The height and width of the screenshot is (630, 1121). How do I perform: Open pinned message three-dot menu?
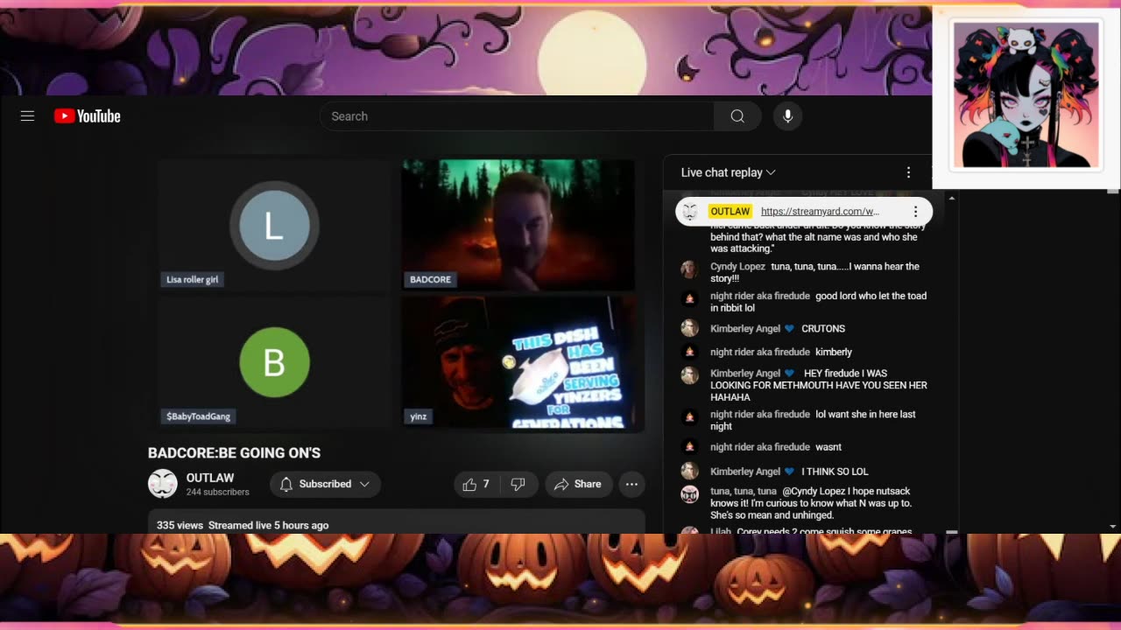(915, 212)
